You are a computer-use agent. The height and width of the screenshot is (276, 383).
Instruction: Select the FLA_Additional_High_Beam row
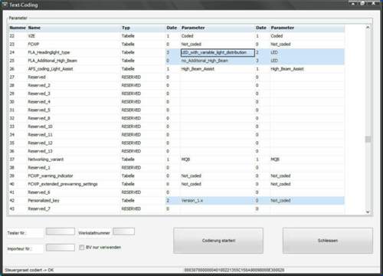[x=177, y=61]
